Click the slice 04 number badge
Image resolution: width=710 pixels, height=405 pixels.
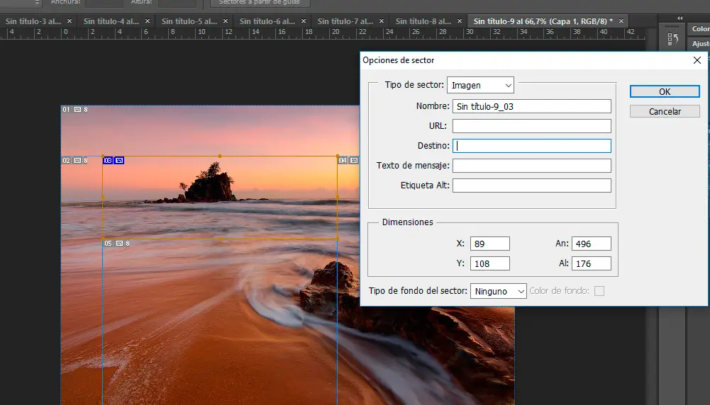[x=343, y=161]
